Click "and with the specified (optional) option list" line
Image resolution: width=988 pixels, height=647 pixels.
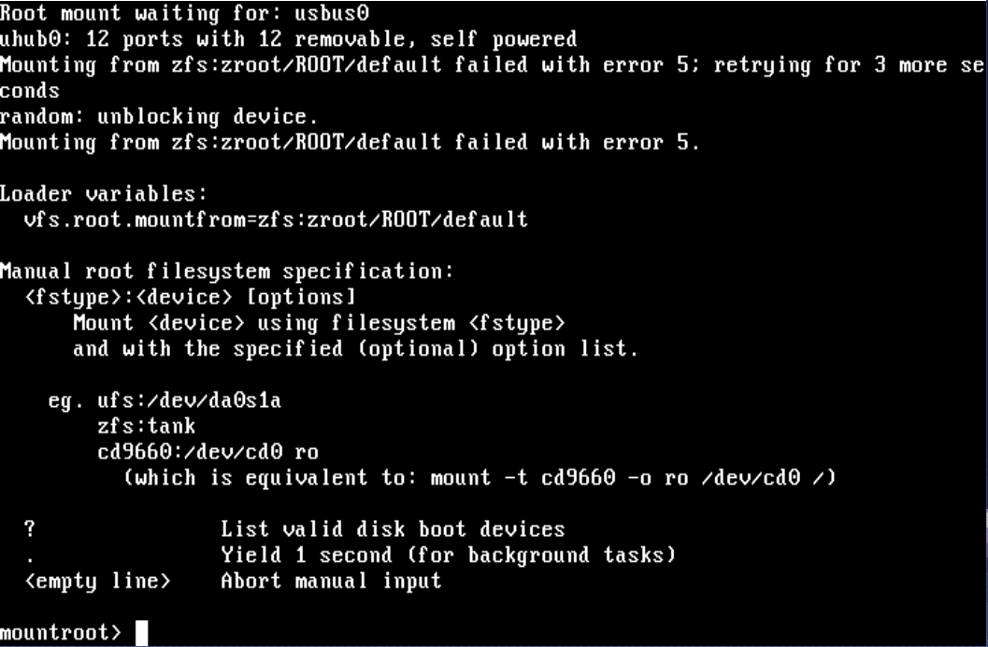(355, 349)
